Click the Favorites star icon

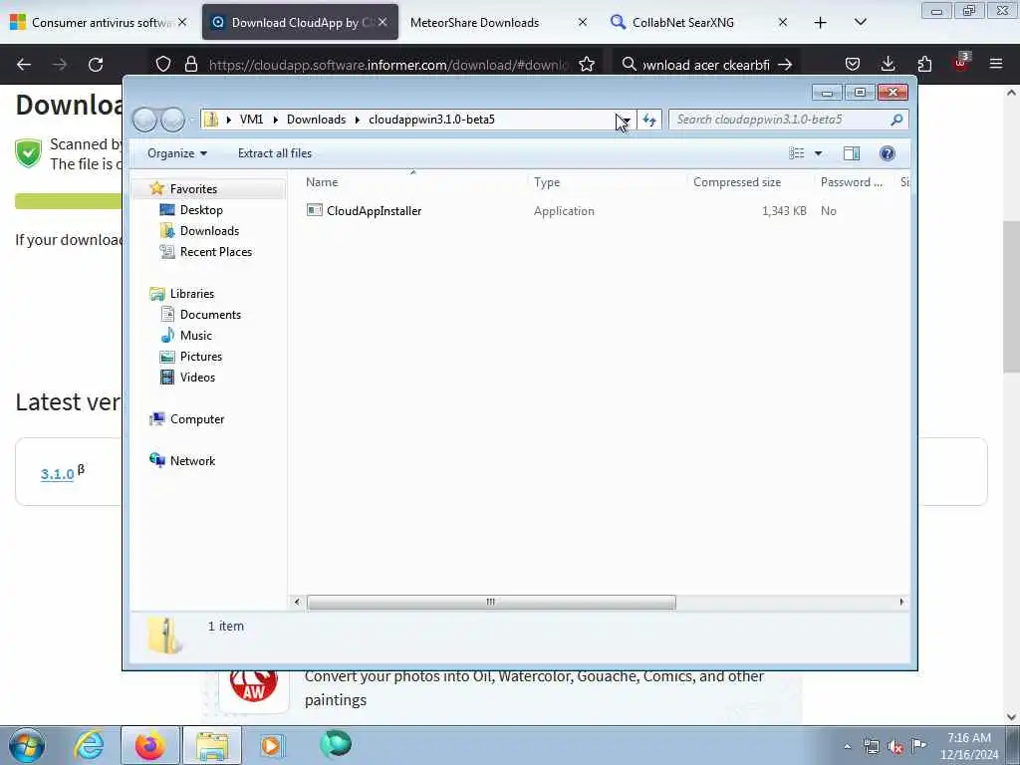(156, 188)
